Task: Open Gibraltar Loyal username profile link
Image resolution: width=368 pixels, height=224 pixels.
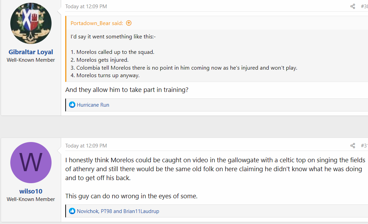Action: pyautogui.click(x=31, y=52)
